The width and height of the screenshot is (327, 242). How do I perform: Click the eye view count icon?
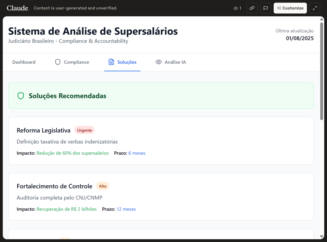point(236,8)
